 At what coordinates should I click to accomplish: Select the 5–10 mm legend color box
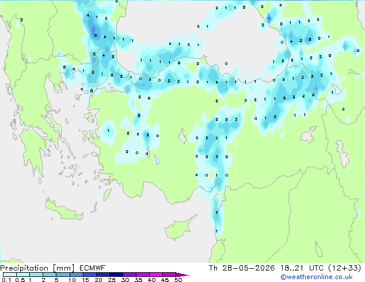click(x=63, y=275)
